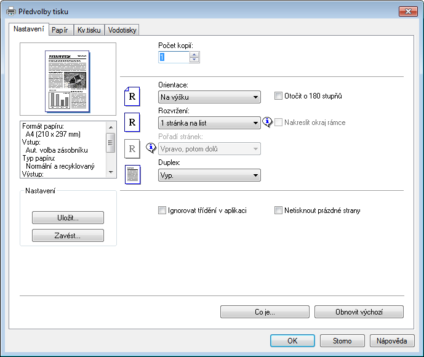Open the Kv.tisku tab
The image size is (424, 357).
point(89,30)
